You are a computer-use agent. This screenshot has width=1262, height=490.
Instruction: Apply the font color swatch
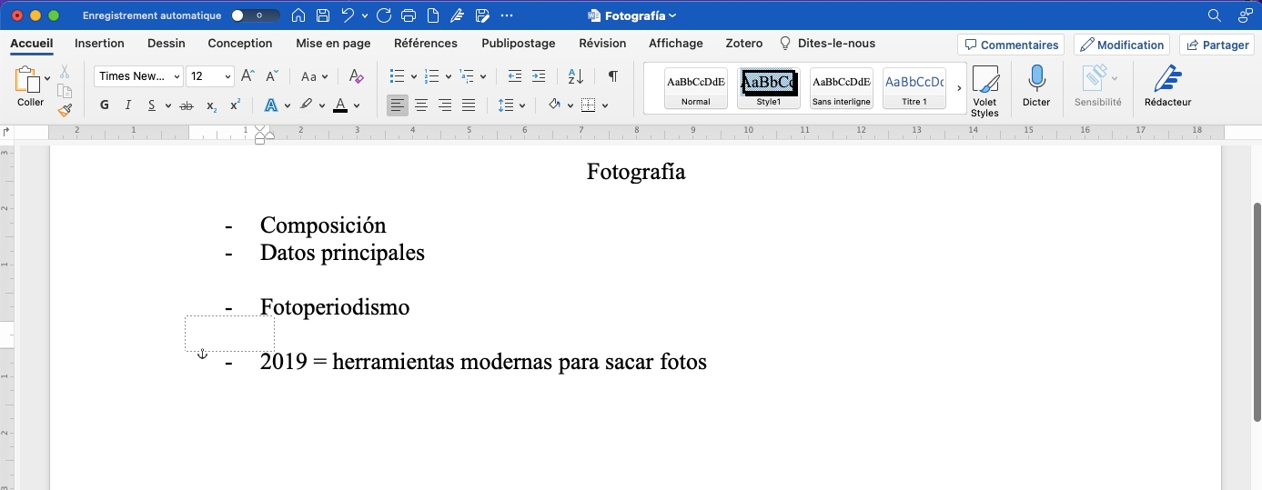coord(340,105)
